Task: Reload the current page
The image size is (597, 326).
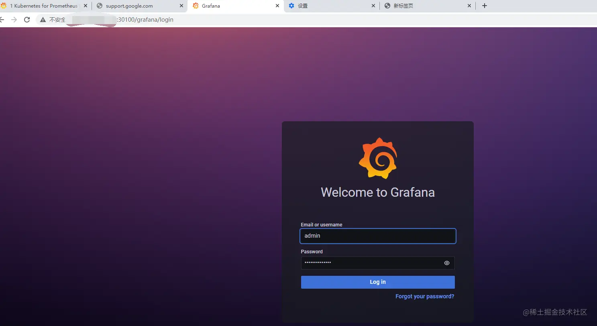Action: [x=27, y=19]
